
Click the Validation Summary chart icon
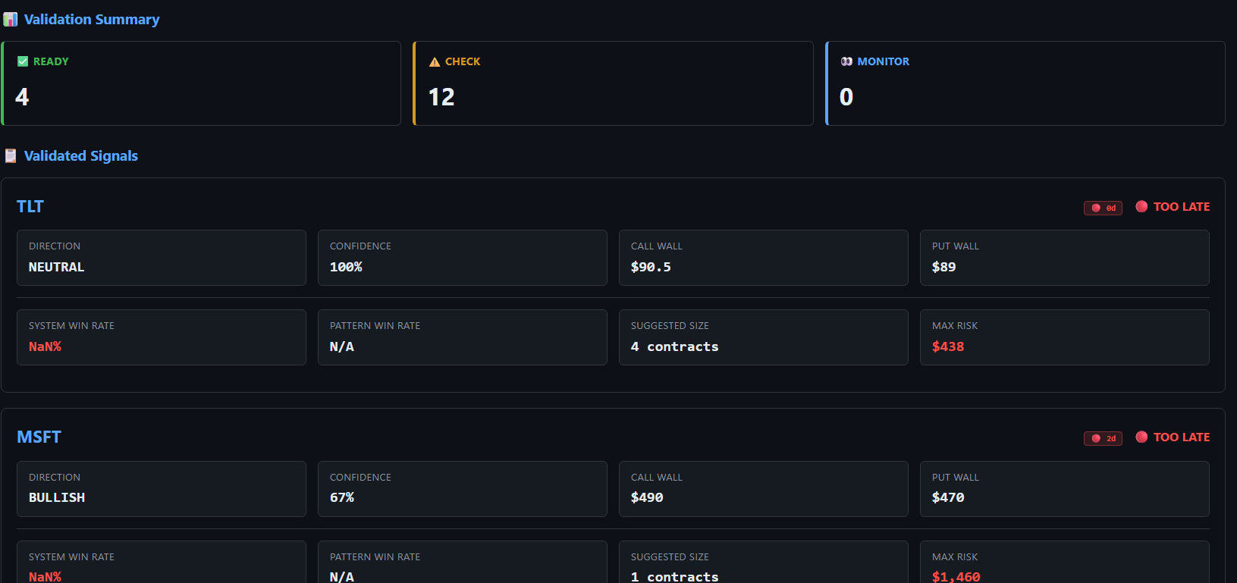tap(11, 20)
